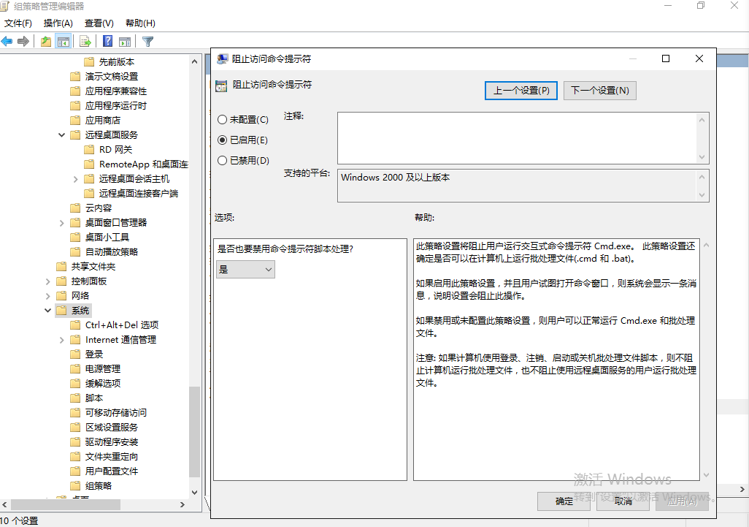Select the 已启用(E) radio button
This screenshot has height=527, width=749.
pos(222,140)
